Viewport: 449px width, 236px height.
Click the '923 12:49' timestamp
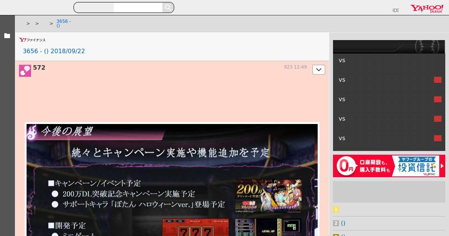[x=295, y=67]
